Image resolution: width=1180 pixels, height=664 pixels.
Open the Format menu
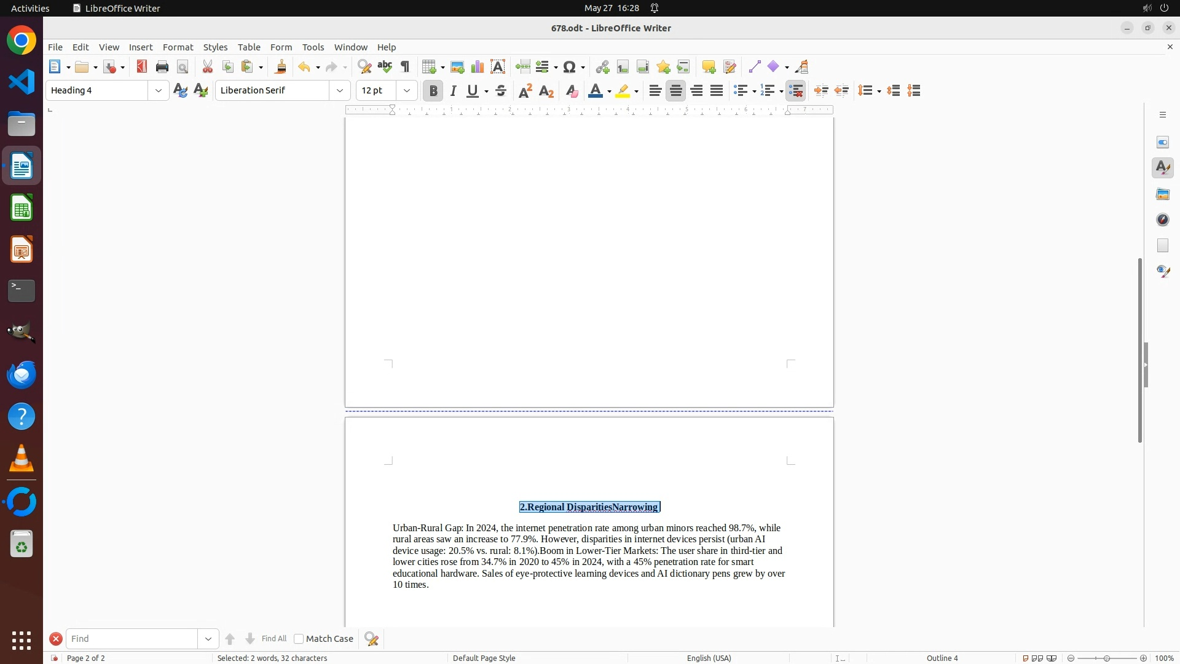coord(178,47)
